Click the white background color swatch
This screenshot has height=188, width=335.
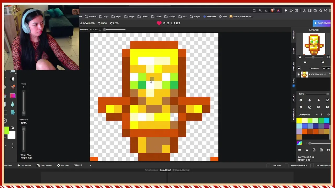11,134
